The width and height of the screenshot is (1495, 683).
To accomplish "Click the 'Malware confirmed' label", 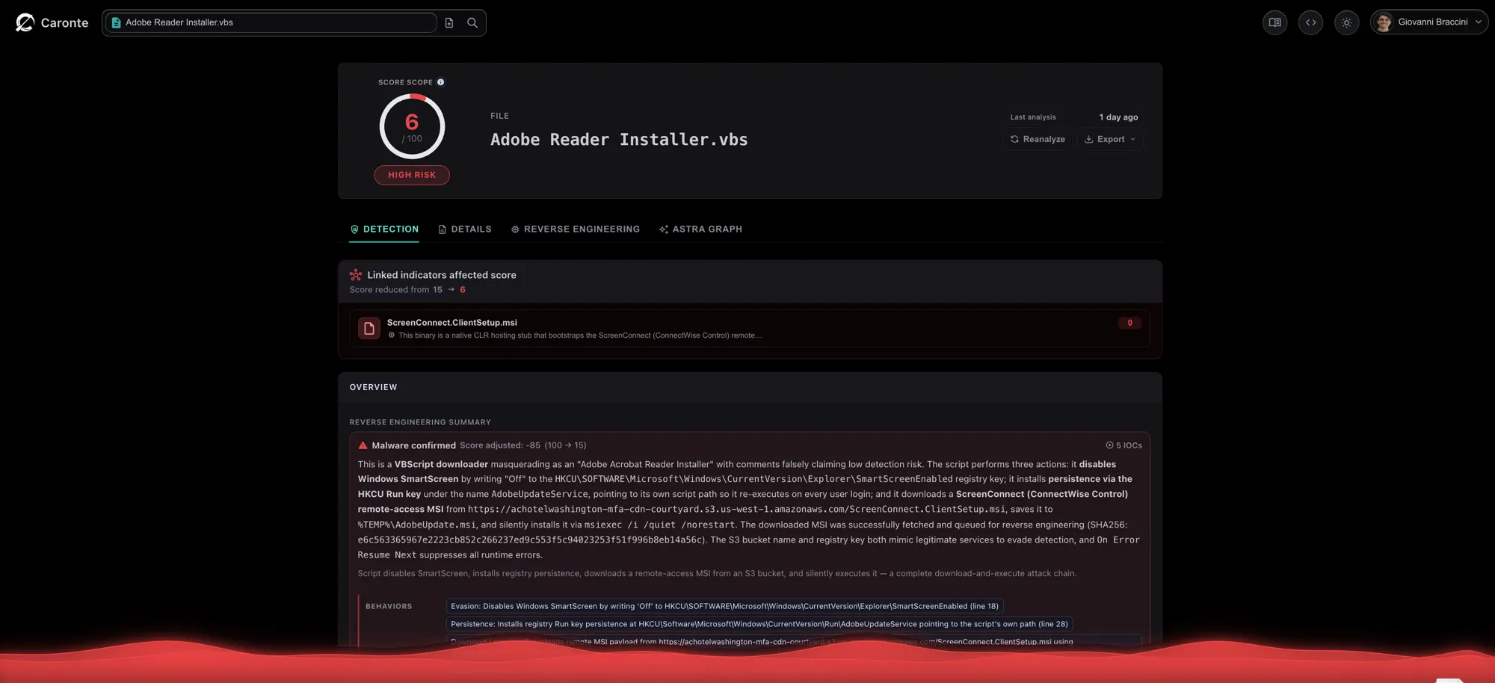I will click(x=413, y=445).
